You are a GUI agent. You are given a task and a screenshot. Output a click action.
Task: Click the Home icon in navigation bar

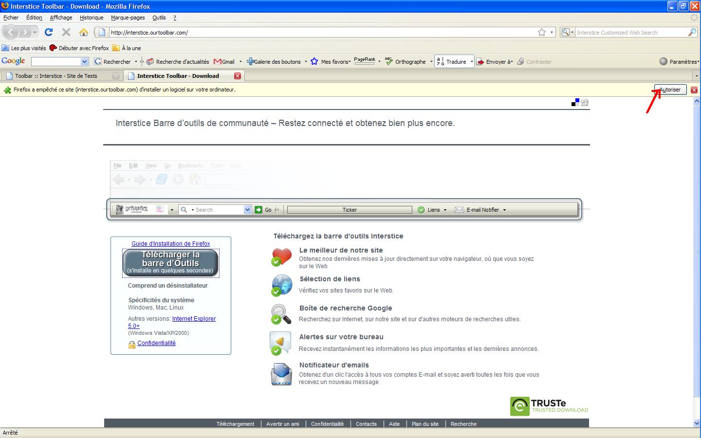[x=84, y=32]
